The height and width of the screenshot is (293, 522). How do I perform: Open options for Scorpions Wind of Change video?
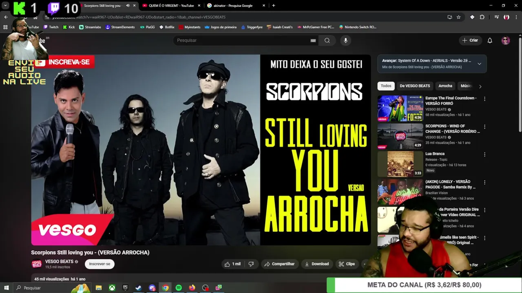coord(484,127)
